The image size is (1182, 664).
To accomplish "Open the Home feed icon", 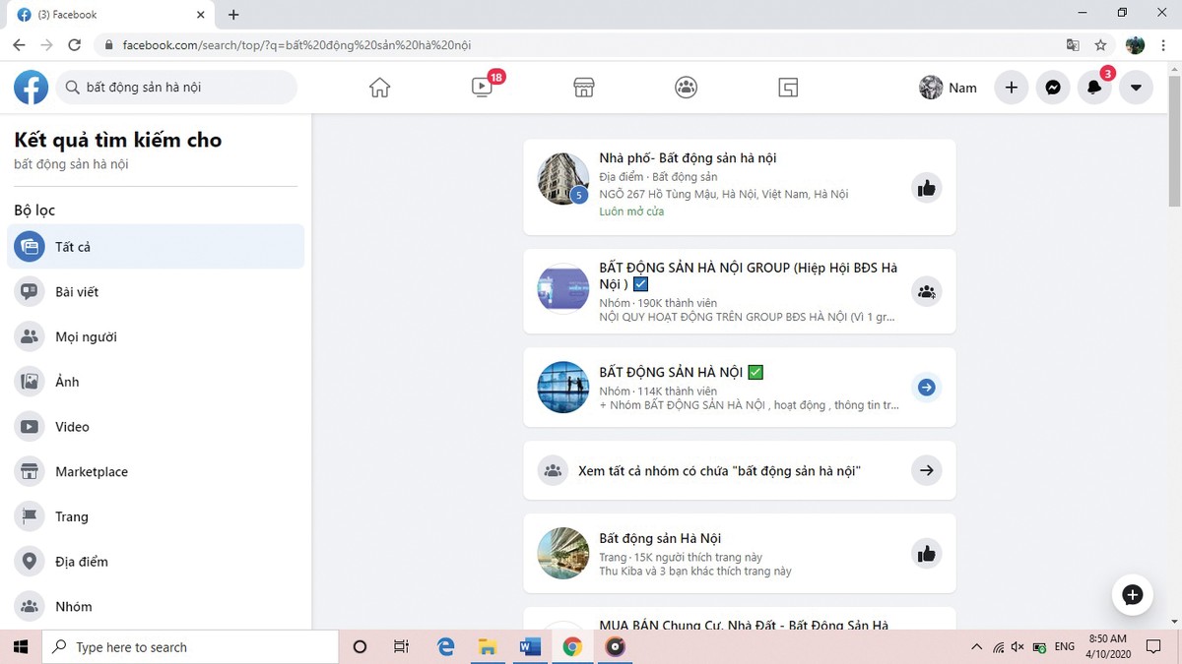I will (x=379, y=88).
